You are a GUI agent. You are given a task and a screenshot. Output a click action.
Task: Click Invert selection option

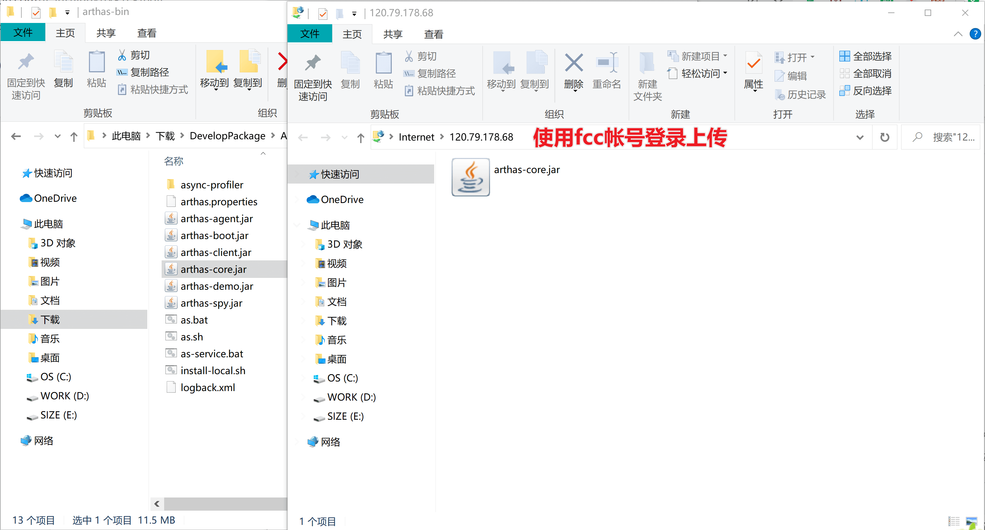[x=865, y=91]
